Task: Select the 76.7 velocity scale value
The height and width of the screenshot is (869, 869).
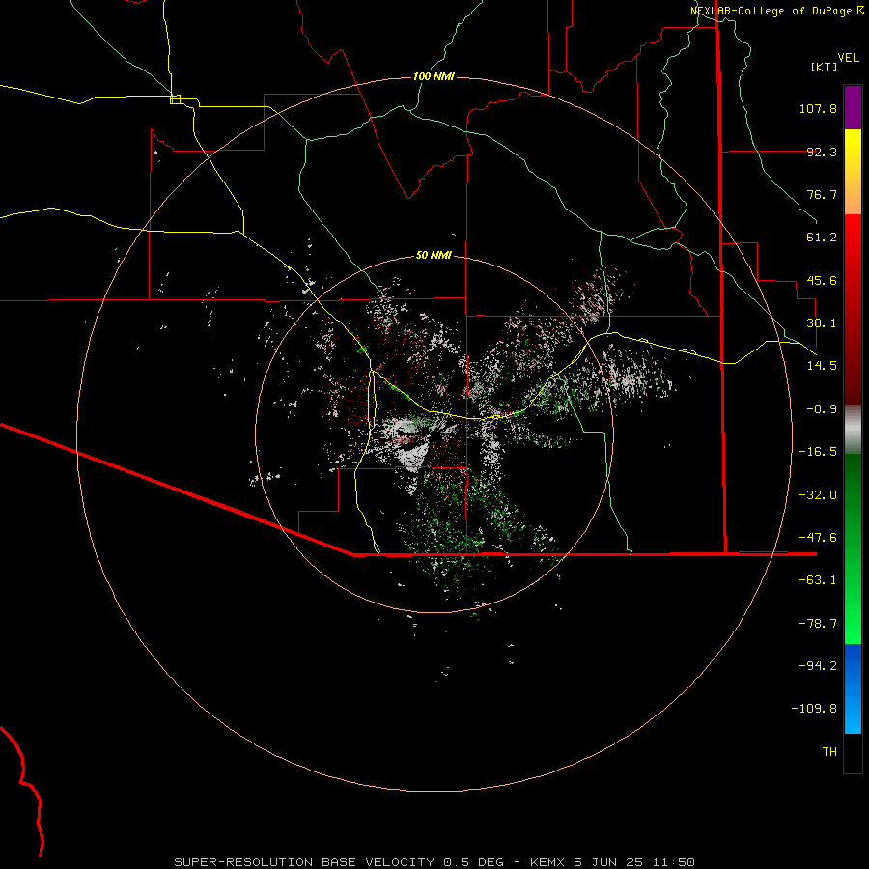Action: coord(822,194)
